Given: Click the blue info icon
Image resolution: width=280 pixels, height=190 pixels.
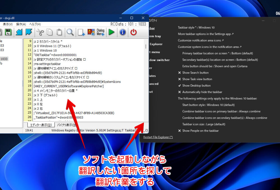Looking at the screenshot, I should (x=123, y=32).
